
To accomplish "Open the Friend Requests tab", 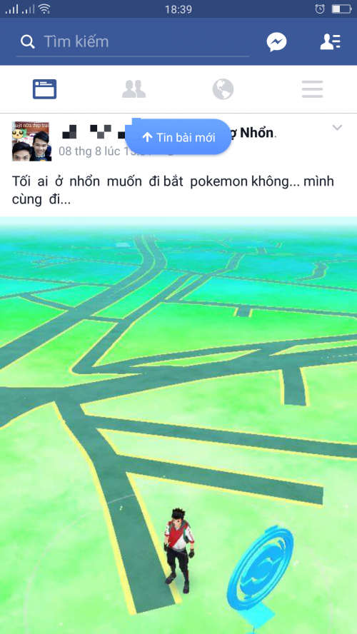I will tap(134, 89).
